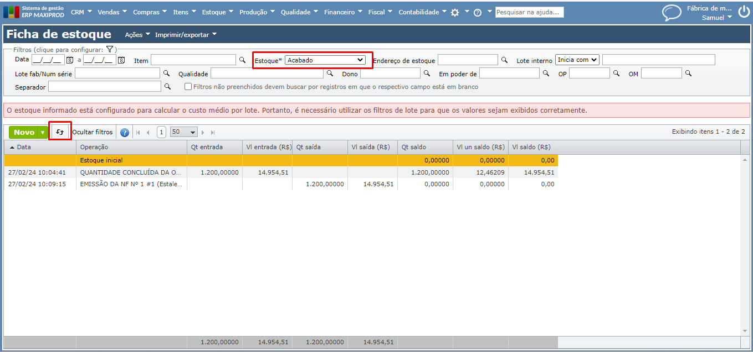
Task: Open the Ações dropdown menu
Action: 137,35
